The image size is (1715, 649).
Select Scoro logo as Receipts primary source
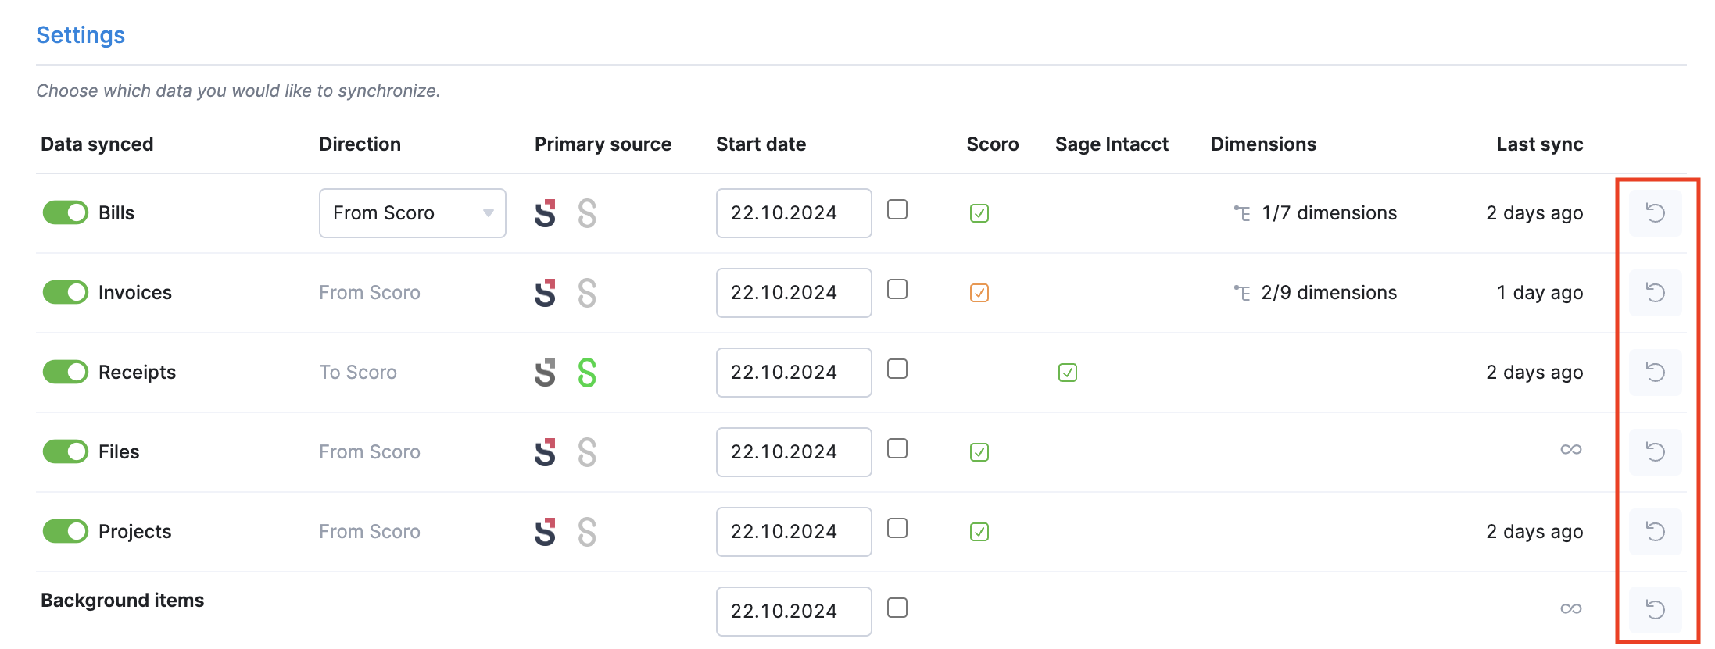pyautogui.click(x=545, y=373)
